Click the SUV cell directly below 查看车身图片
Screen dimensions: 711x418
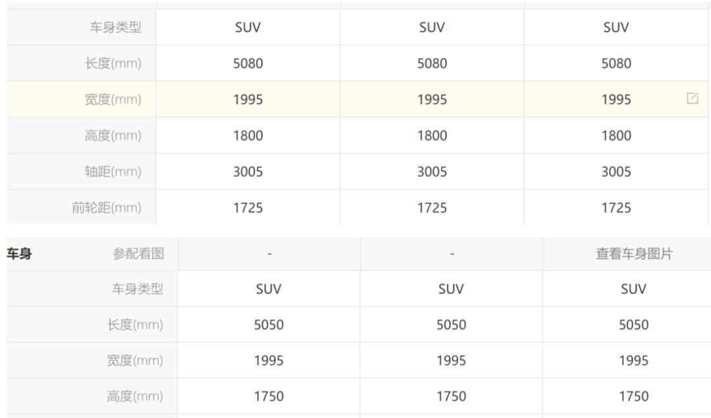(x=634, y=289)
